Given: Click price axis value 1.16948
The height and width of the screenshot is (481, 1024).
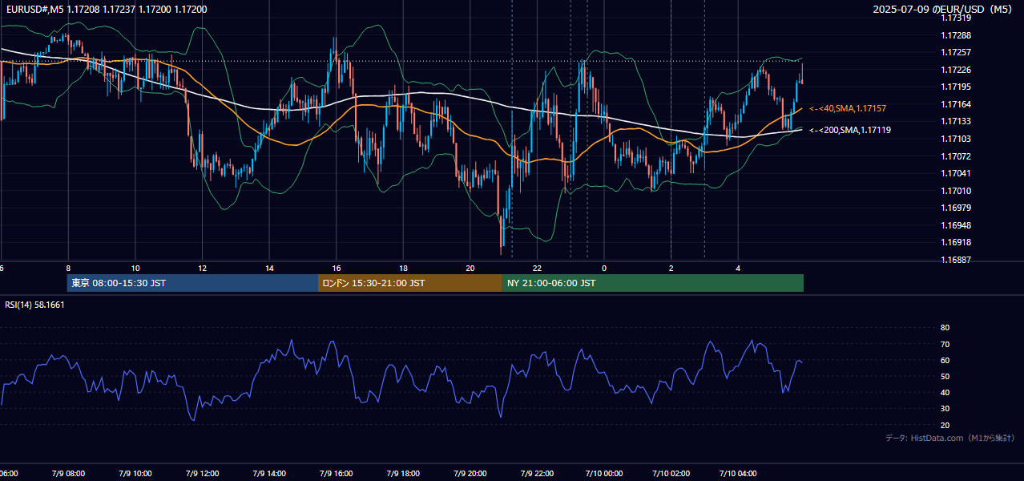Looking at the screenshot, I should pyautogui.click(x=956, y=225).
